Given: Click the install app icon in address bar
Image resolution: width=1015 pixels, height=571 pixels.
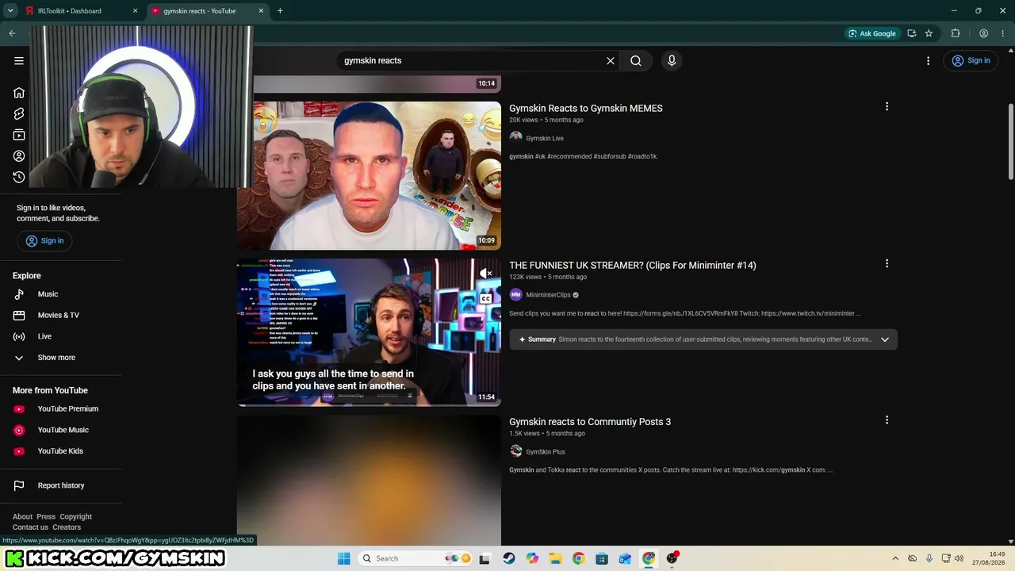Looking at the screenshot, I should pyautogui.click(x=912, y=33).
